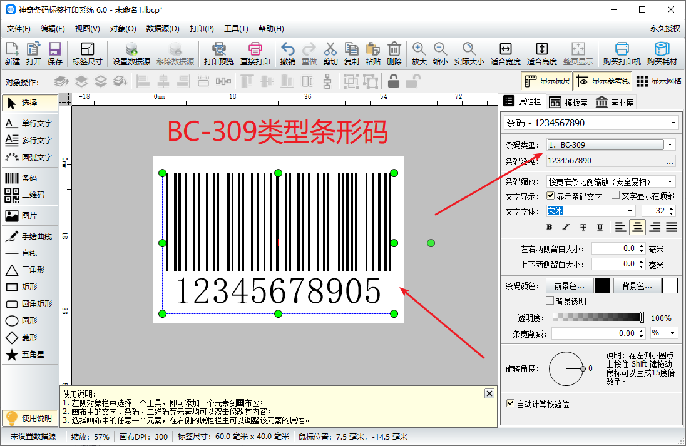Viewport: 686px width, 446px height.
Task: Select the 条码 barcode tool
Action: click(x=30, y=178)
